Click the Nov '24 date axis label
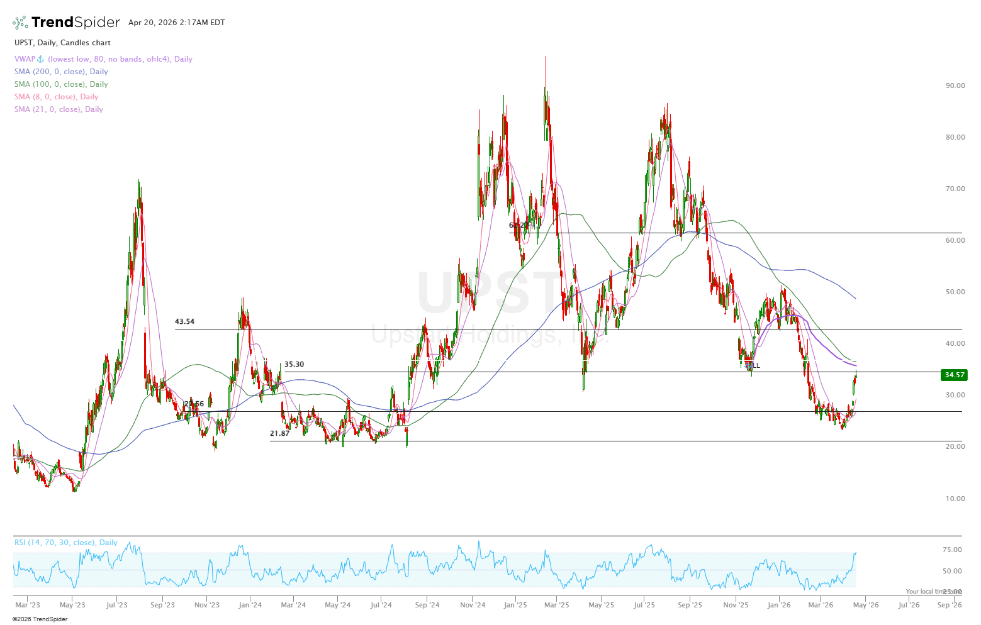The height and width of the screenshot is (625, 981). click(473, 605)
